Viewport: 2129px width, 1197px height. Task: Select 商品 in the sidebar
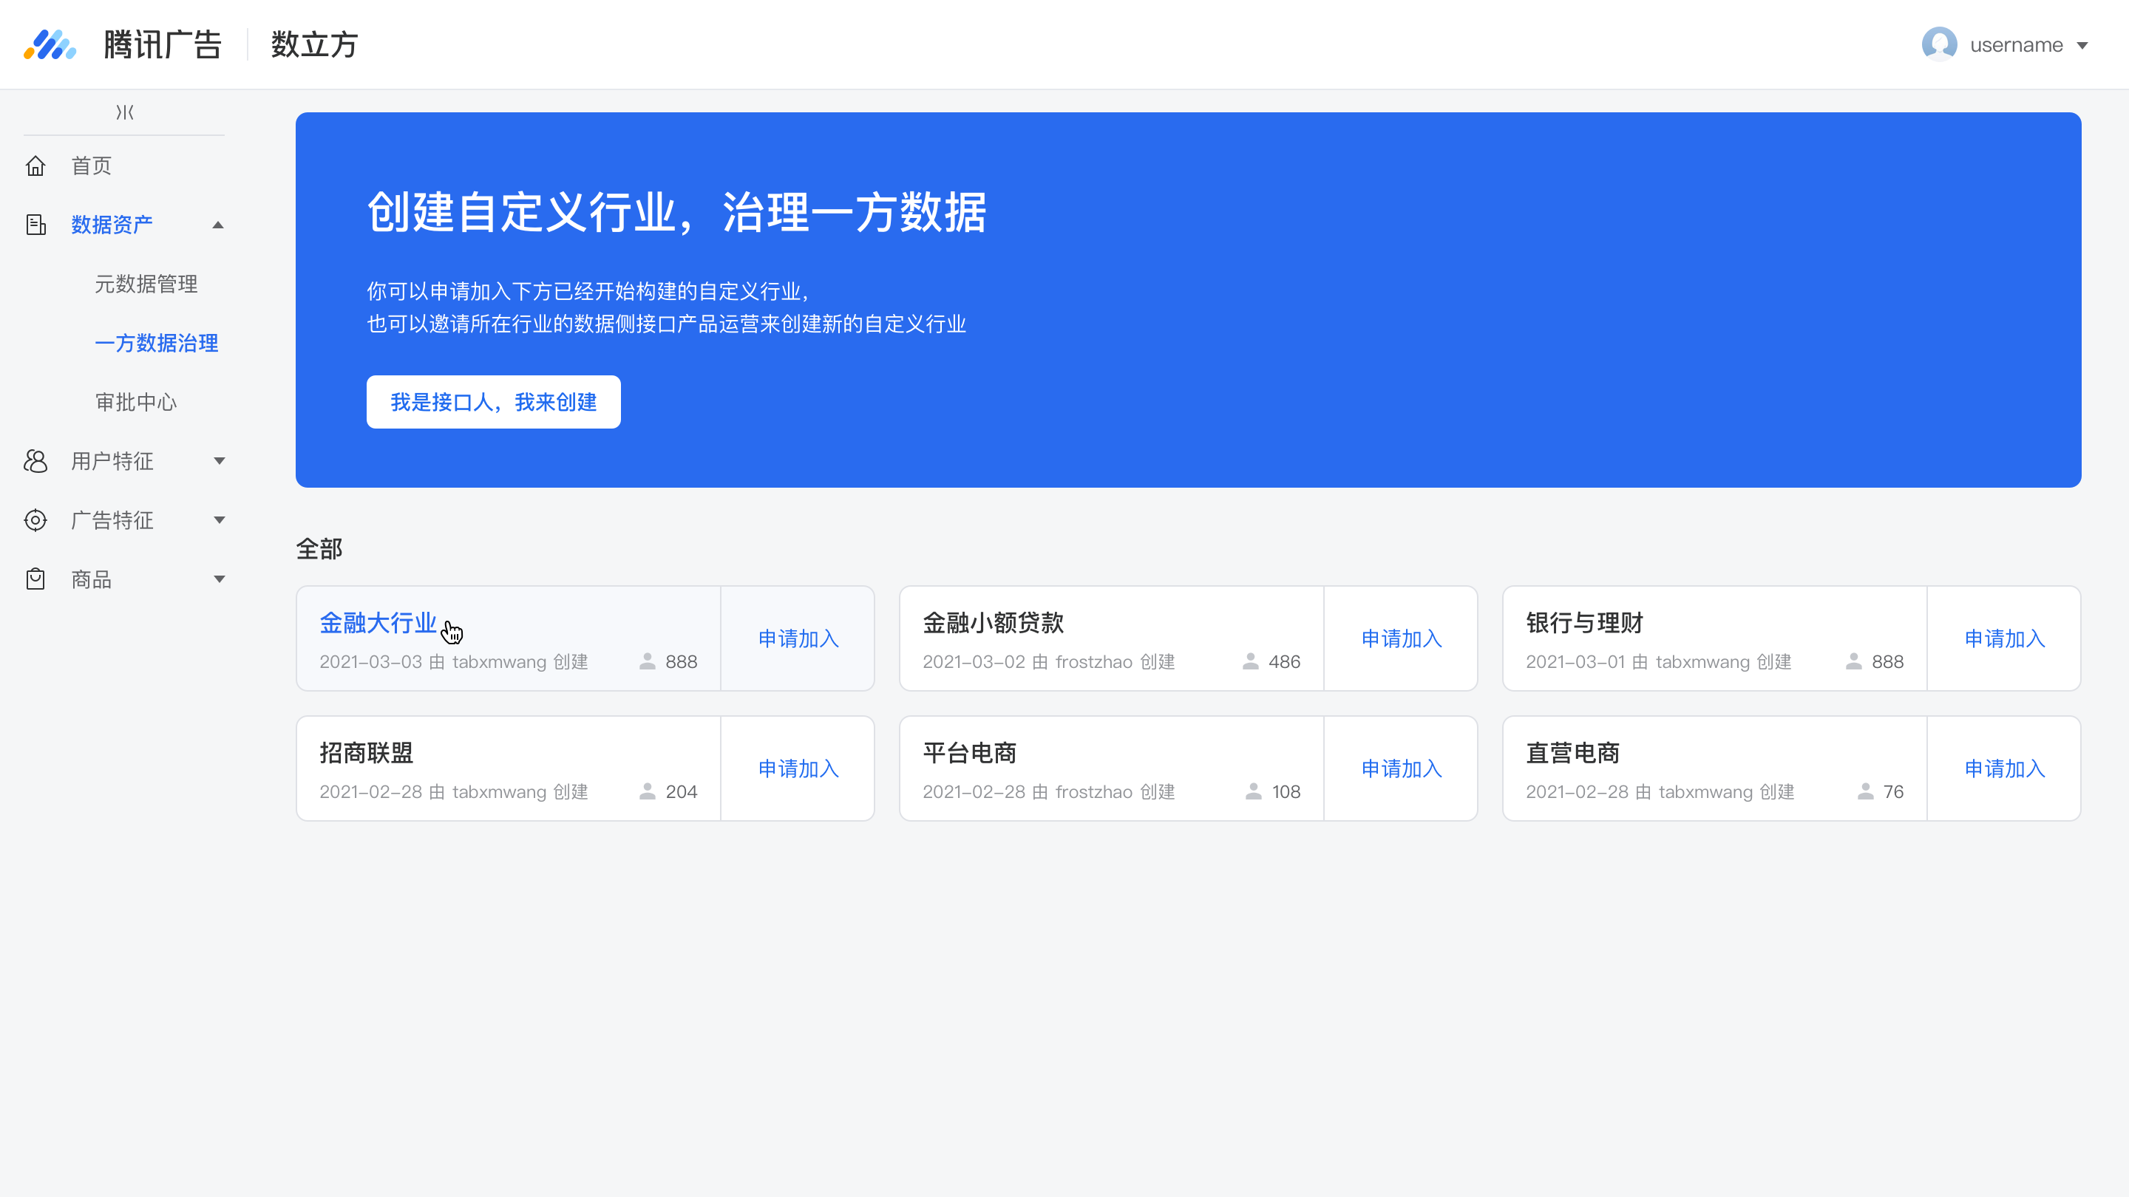[91, 579]
